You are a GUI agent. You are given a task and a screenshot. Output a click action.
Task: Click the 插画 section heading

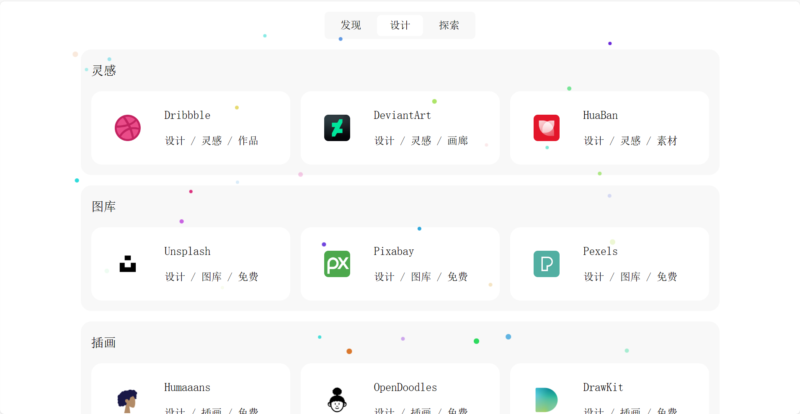(x=104, y=342)
